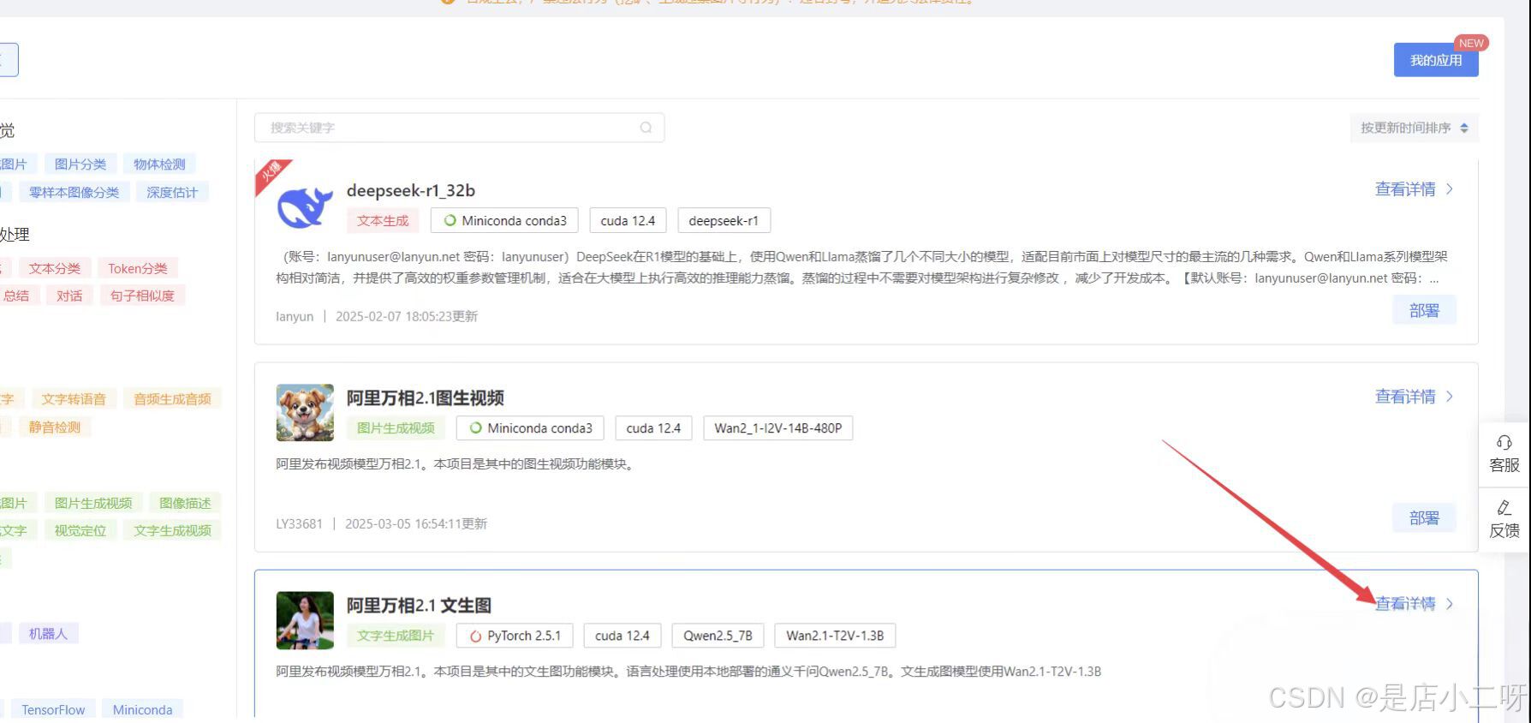Screen dimensions: 1531x723
Task: Click the woman thumbnail of 阿里万相2.1 文生图
Action: 305,620
